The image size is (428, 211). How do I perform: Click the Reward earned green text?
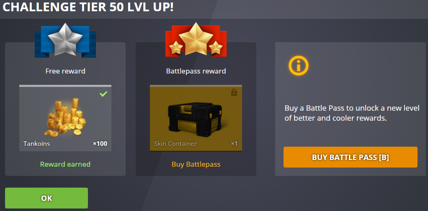pos(65,165)
